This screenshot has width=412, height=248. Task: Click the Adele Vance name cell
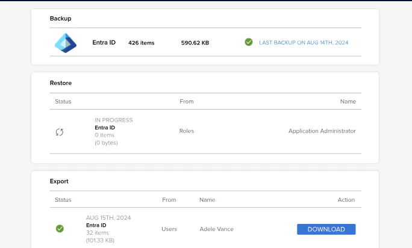coord(216,229)
